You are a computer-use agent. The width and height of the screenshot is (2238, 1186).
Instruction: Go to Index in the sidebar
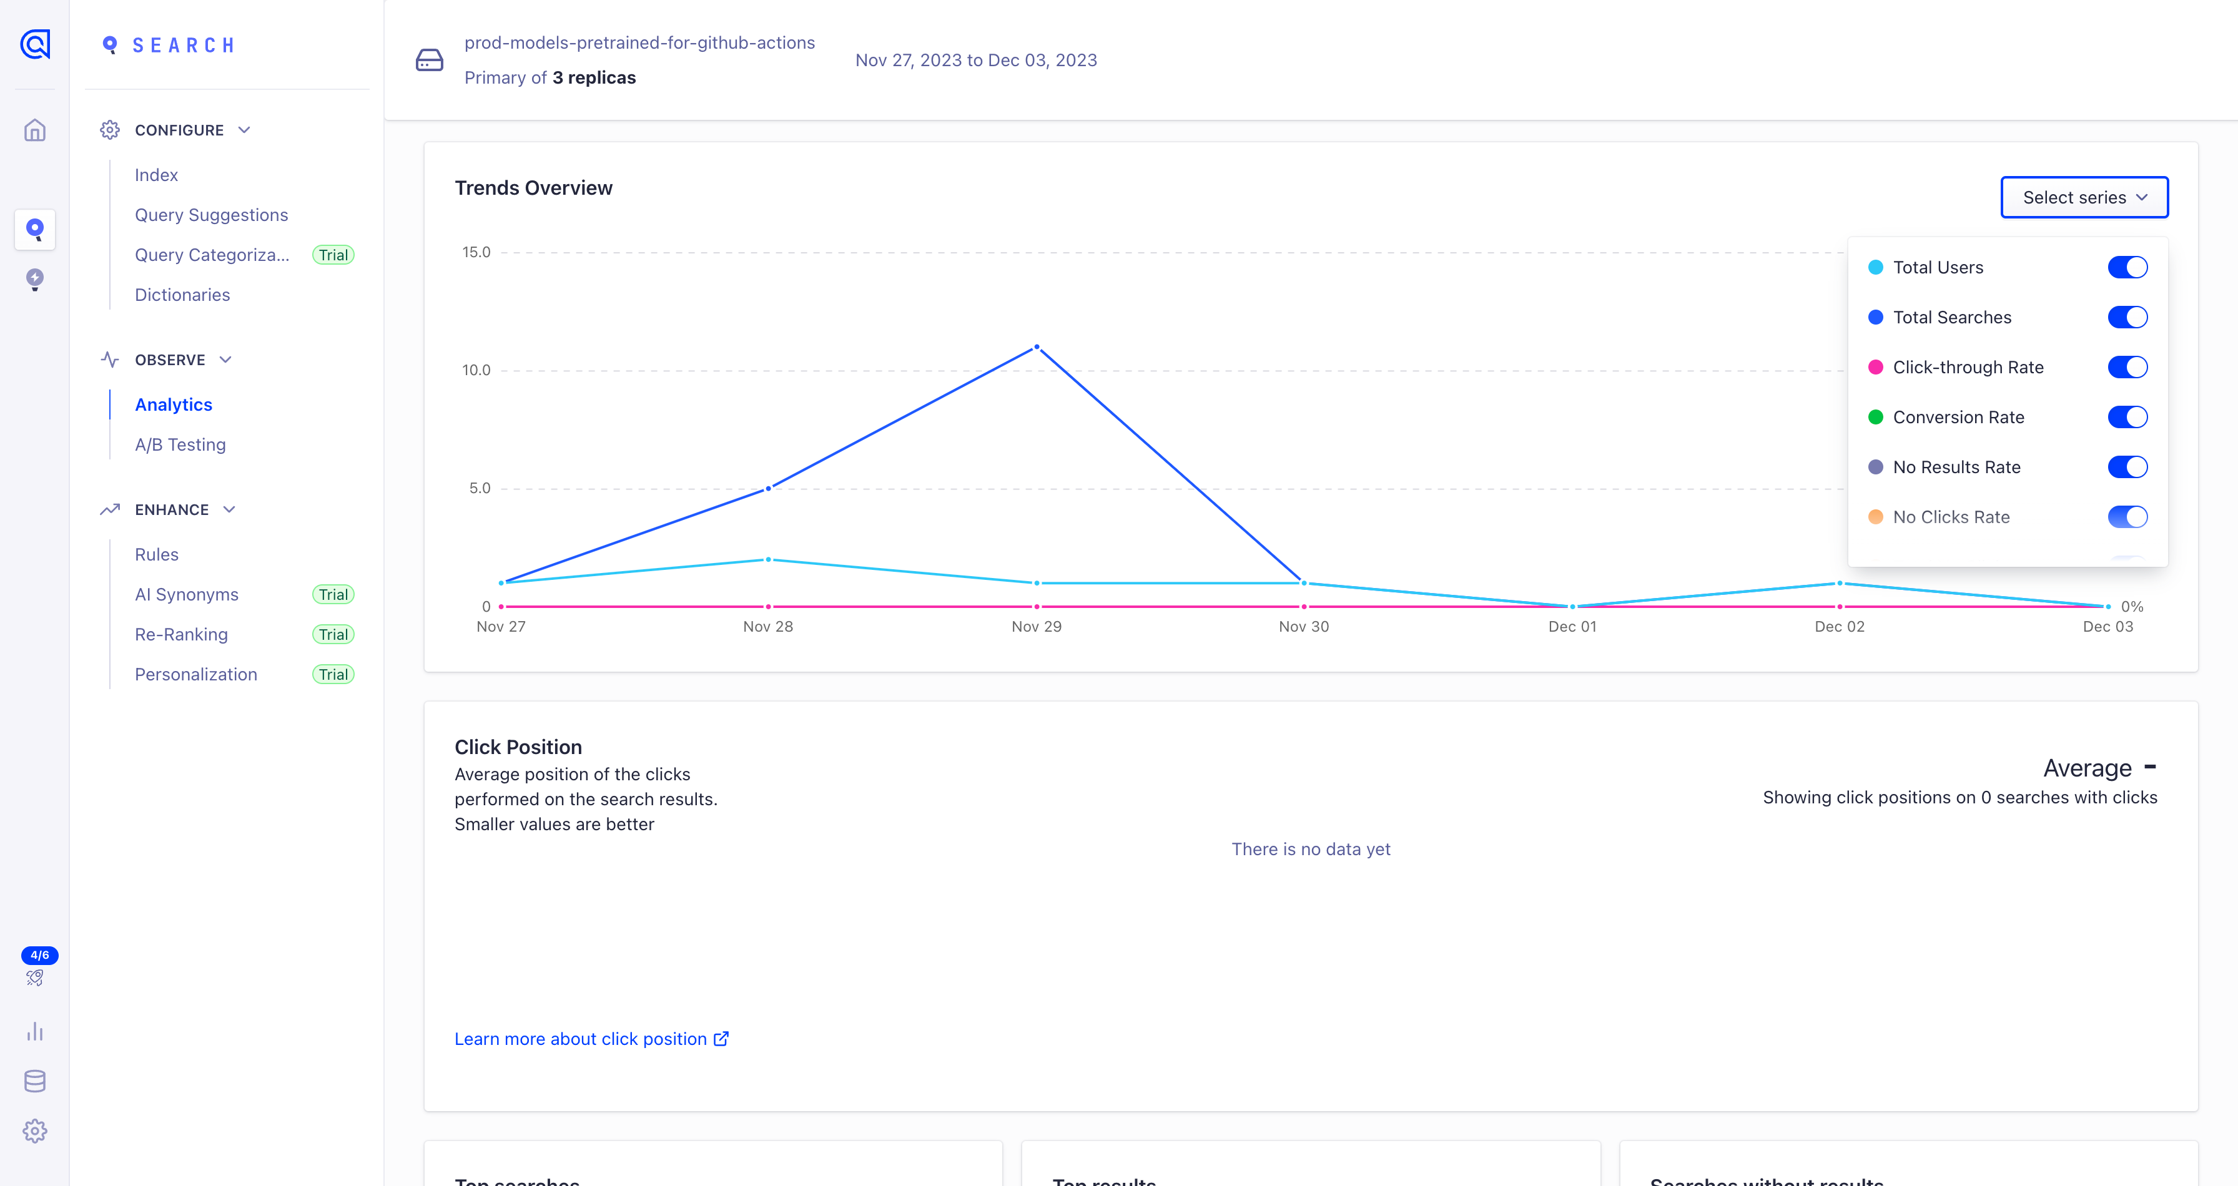[x=156, y=175]
